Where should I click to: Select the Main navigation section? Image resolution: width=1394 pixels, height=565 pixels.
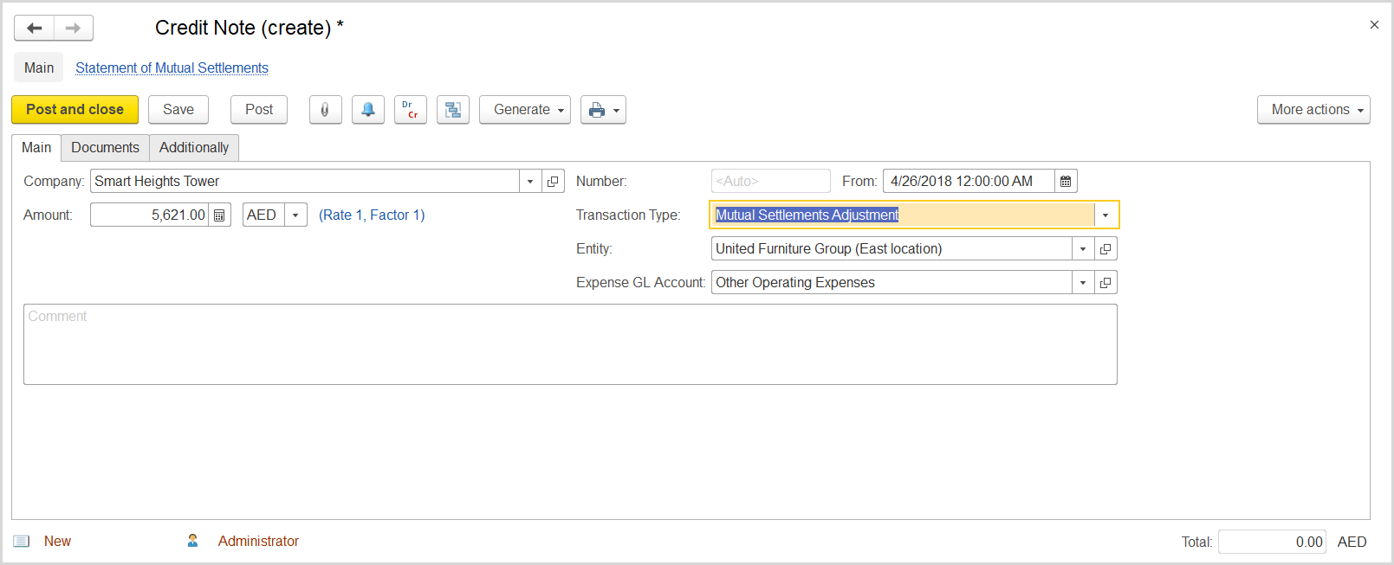click(39, 67)
